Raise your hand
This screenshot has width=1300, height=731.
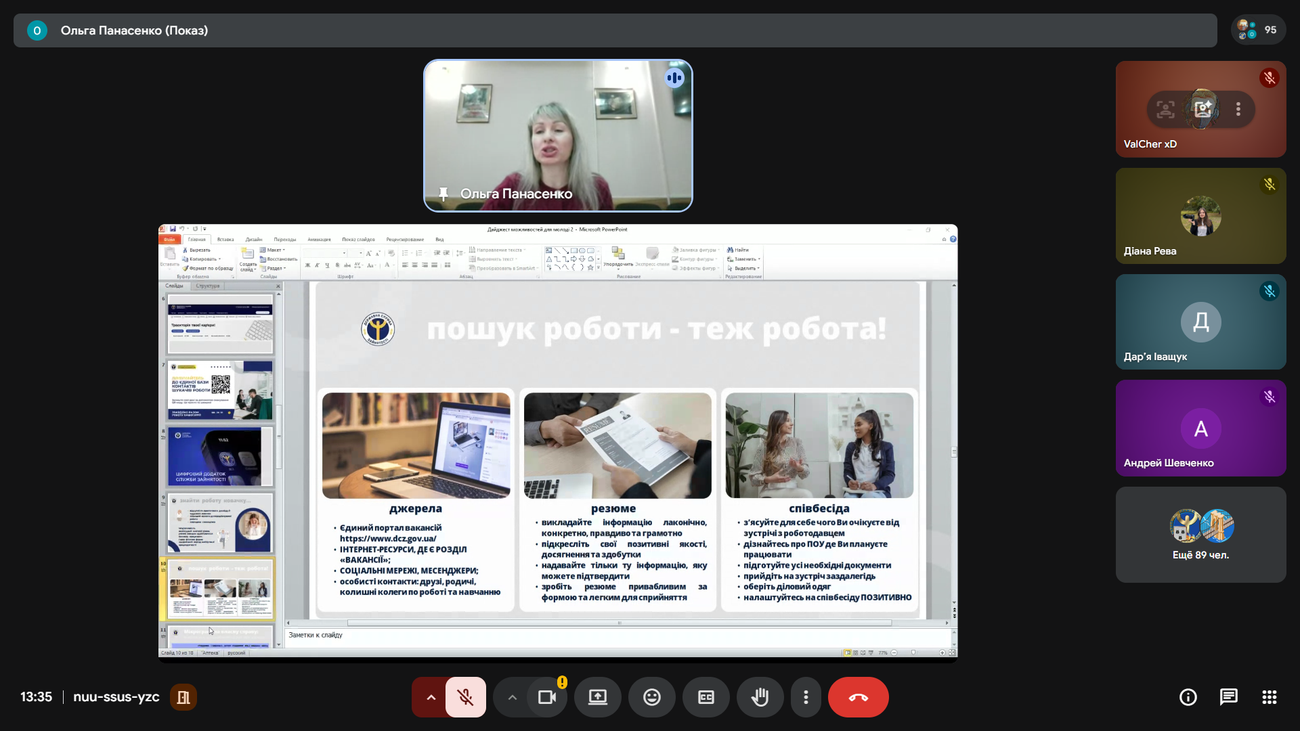coord(760,697)
